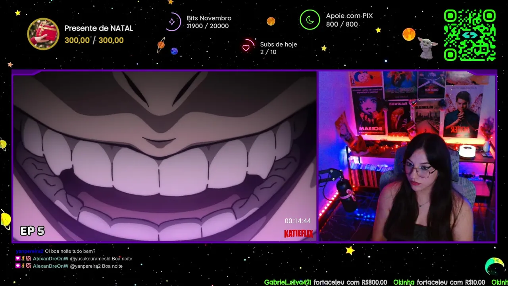Click the ringed planet beside Bits goal
The width and height of the screenshot is (508, 286).
[161, 45]
